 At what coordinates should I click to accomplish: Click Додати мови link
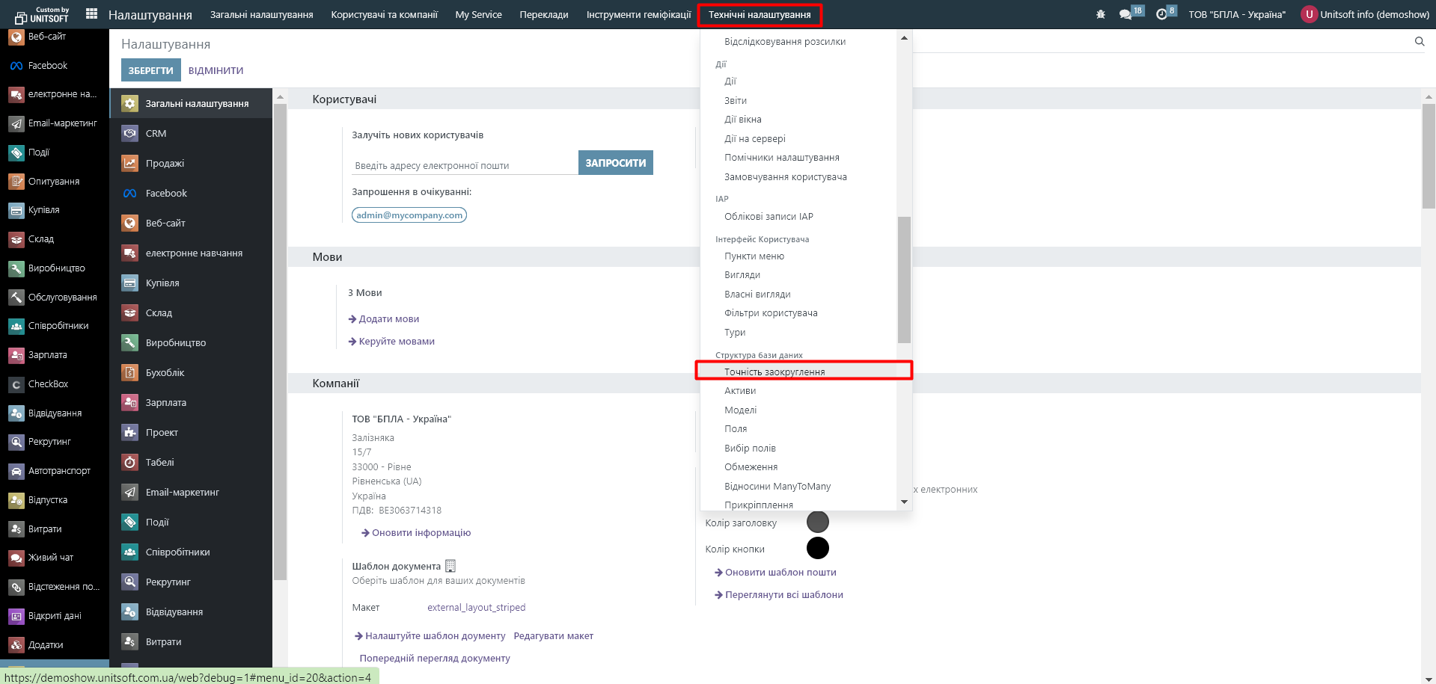(384, 318)
